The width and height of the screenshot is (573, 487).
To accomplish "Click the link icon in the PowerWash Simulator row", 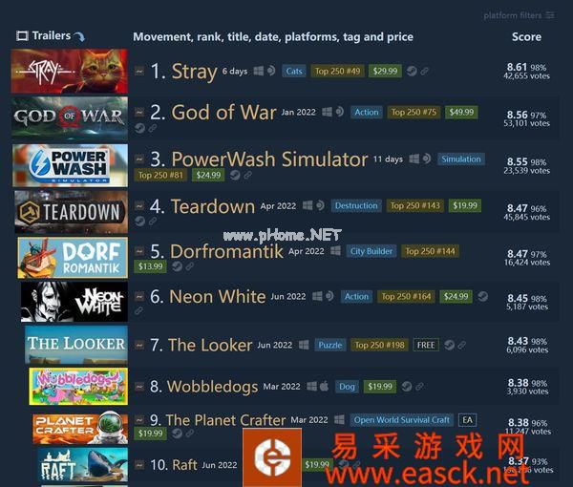I will pyautogui.click(x=247, y=176).
